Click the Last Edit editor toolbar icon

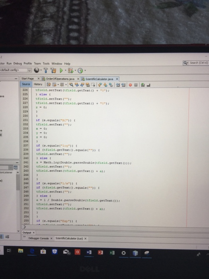pyautogui.click(x=49, y=84)
